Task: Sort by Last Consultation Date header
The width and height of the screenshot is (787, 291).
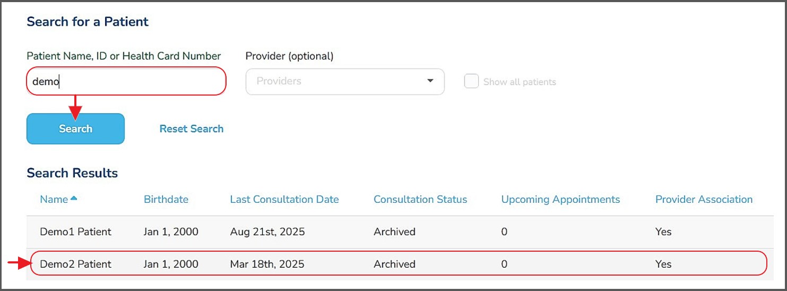Action: [284, 200]
